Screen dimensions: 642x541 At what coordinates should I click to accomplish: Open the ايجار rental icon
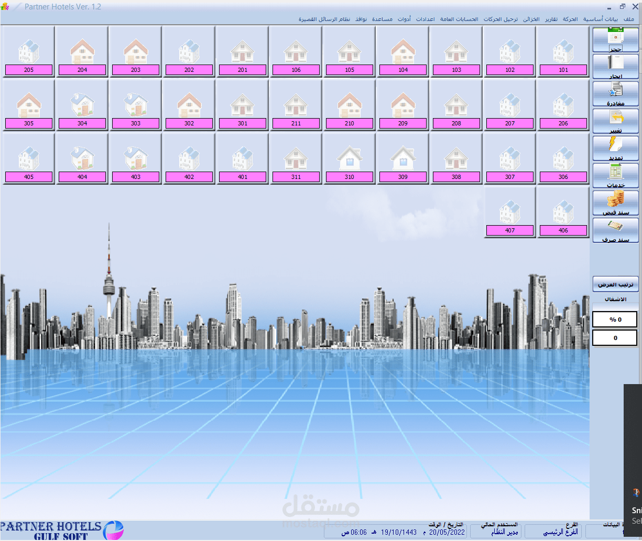(615, 67)
